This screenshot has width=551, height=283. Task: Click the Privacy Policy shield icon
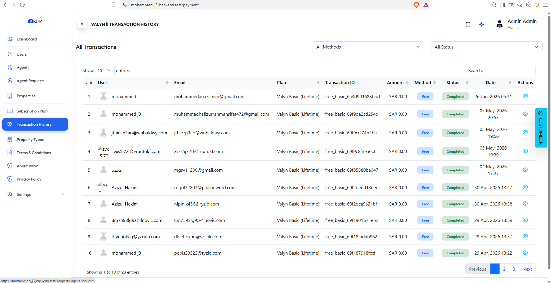tap(10, 179)
